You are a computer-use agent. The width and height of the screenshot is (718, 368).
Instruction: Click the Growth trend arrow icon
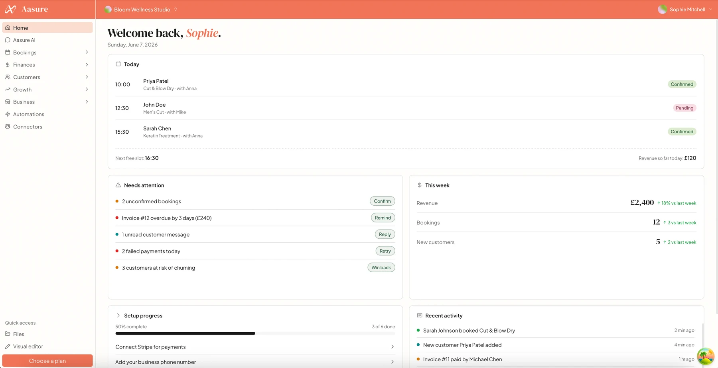pos(8,90)
